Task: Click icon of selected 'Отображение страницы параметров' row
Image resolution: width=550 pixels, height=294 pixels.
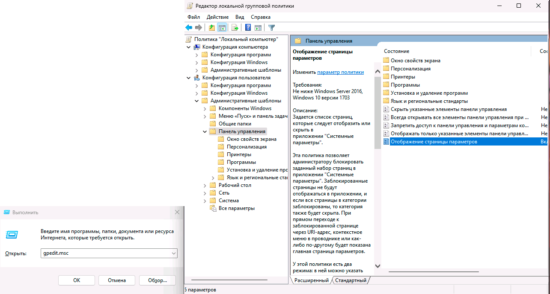Action: click(x=386, y=142)
